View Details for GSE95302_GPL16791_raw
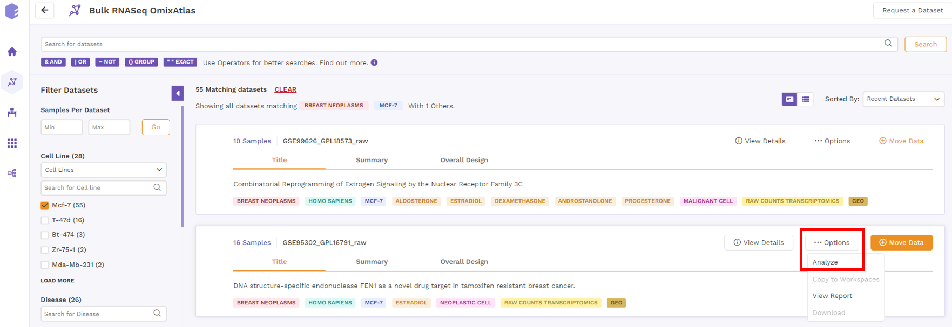Screen dimensions: 952x327 click(x=758, y=243)
